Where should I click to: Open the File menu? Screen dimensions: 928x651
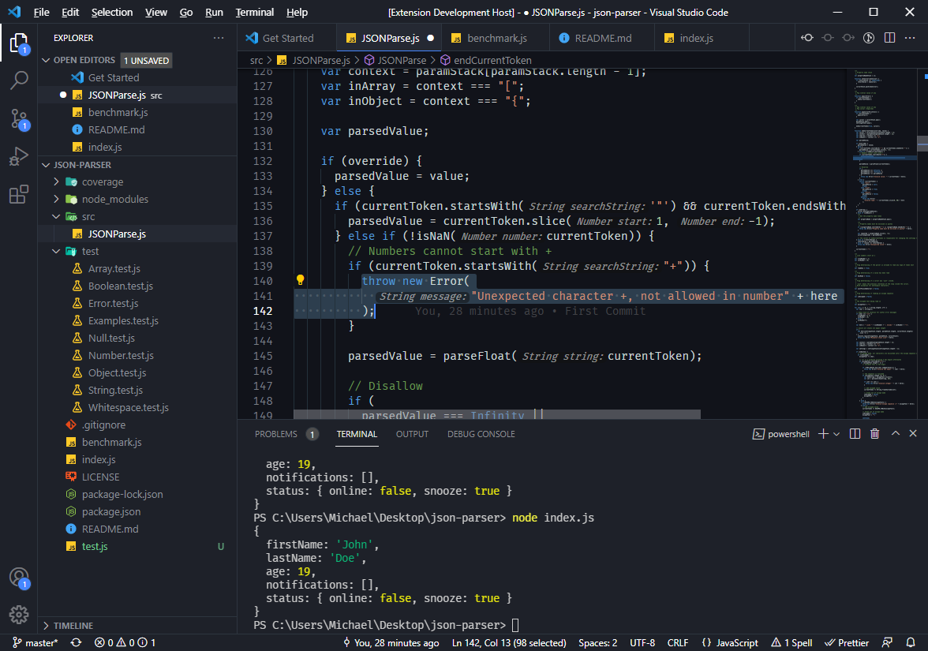click(x=41, y=12)
